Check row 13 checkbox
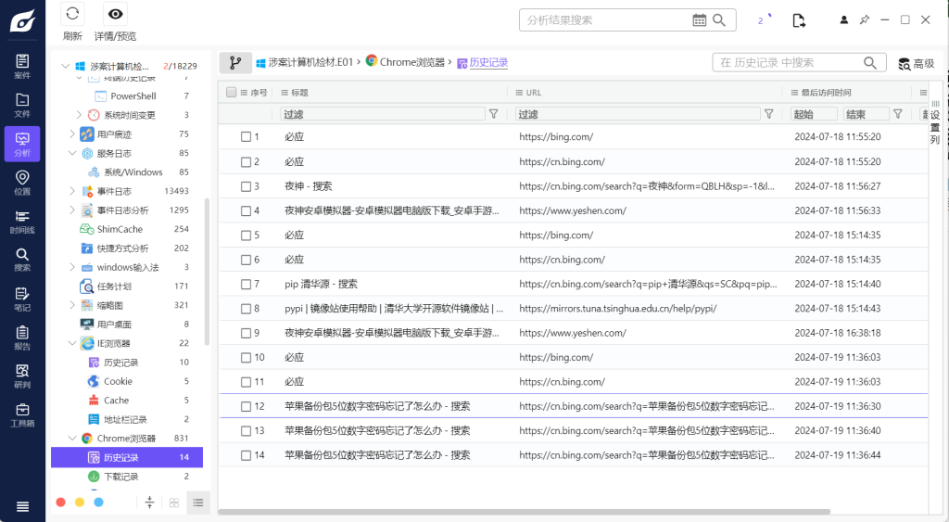949x522 pixels. click(x=246, y=431)
